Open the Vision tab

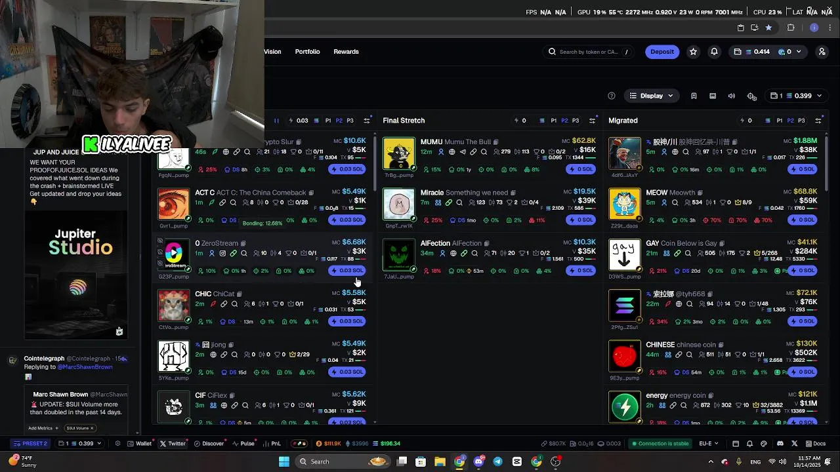tap(272, 52)
